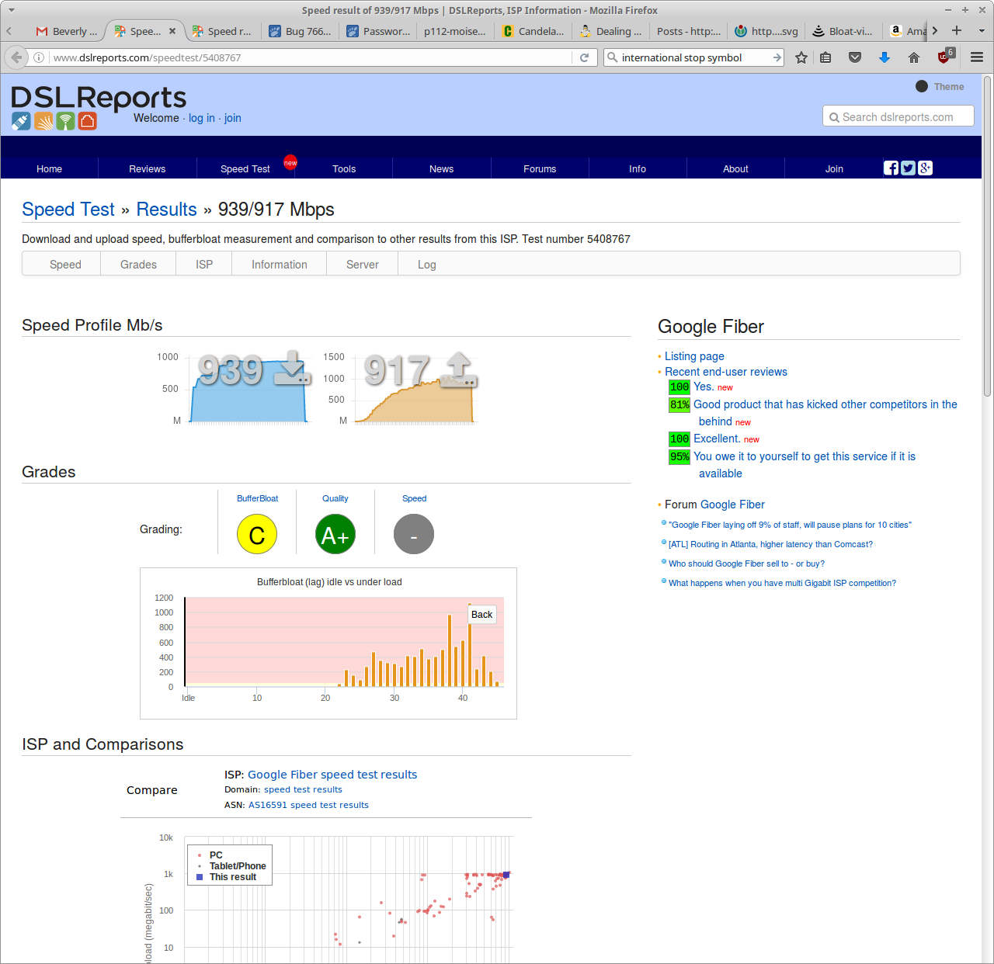
Task: Click the green Quality A+ grade circle
Action: (335, 534)
